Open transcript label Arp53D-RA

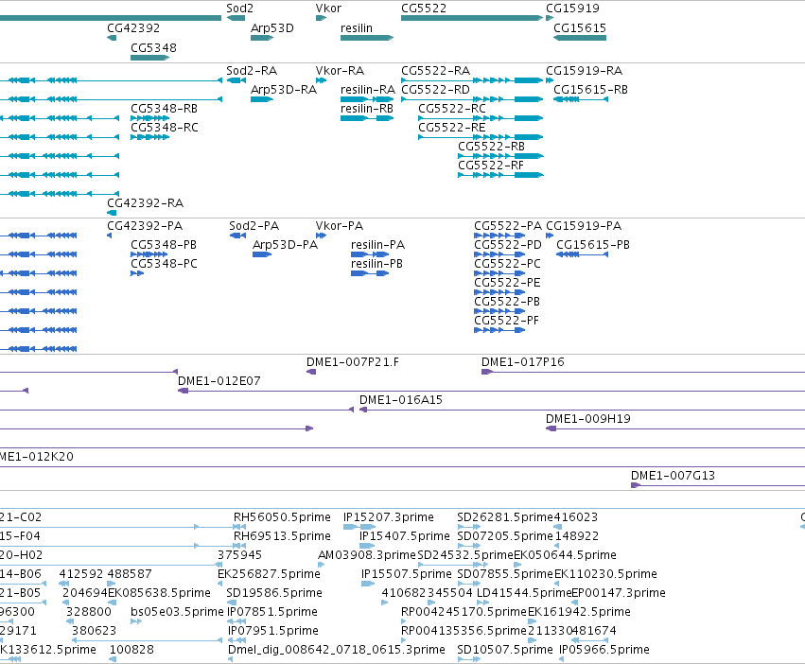pos(284,90)
